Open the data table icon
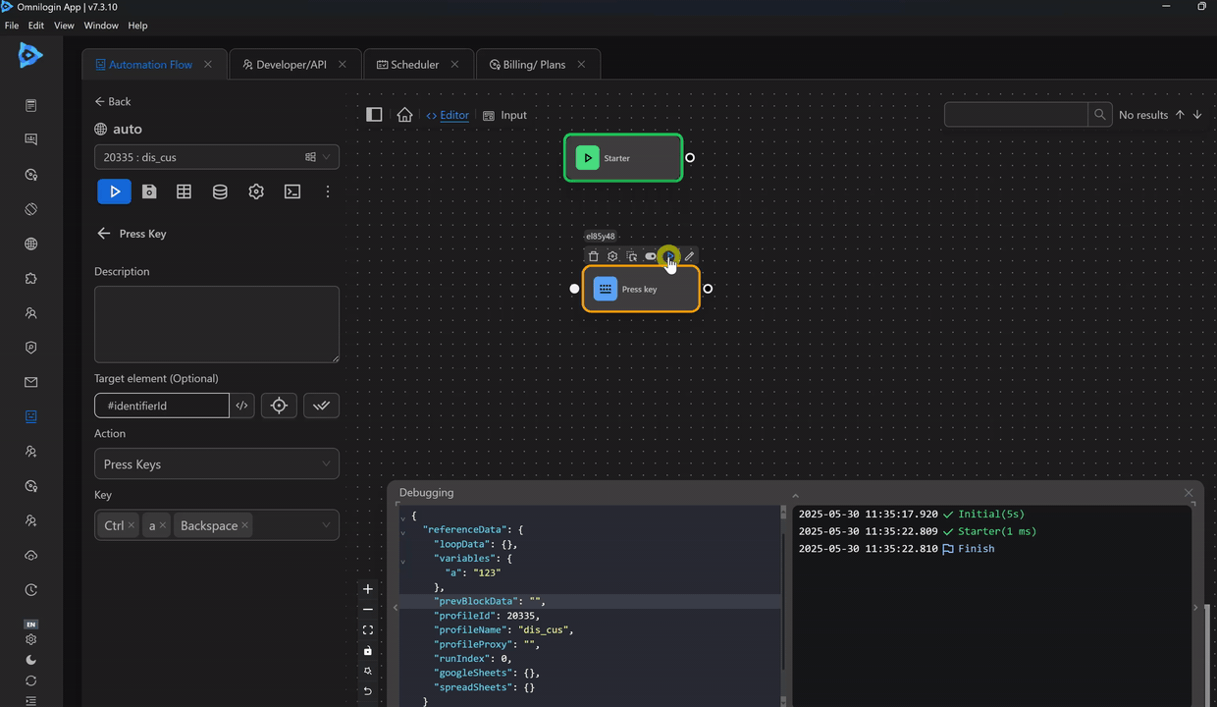Image resolution: width=1217 pixels, height=707 pixels. (184, 191)
